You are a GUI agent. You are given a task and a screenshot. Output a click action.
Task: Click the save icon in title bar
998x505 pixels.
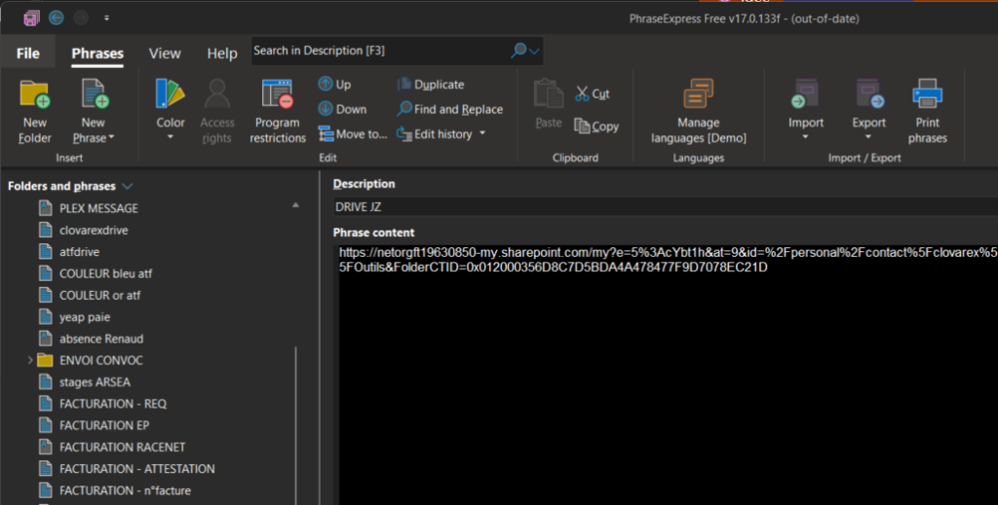coord(31,18)
